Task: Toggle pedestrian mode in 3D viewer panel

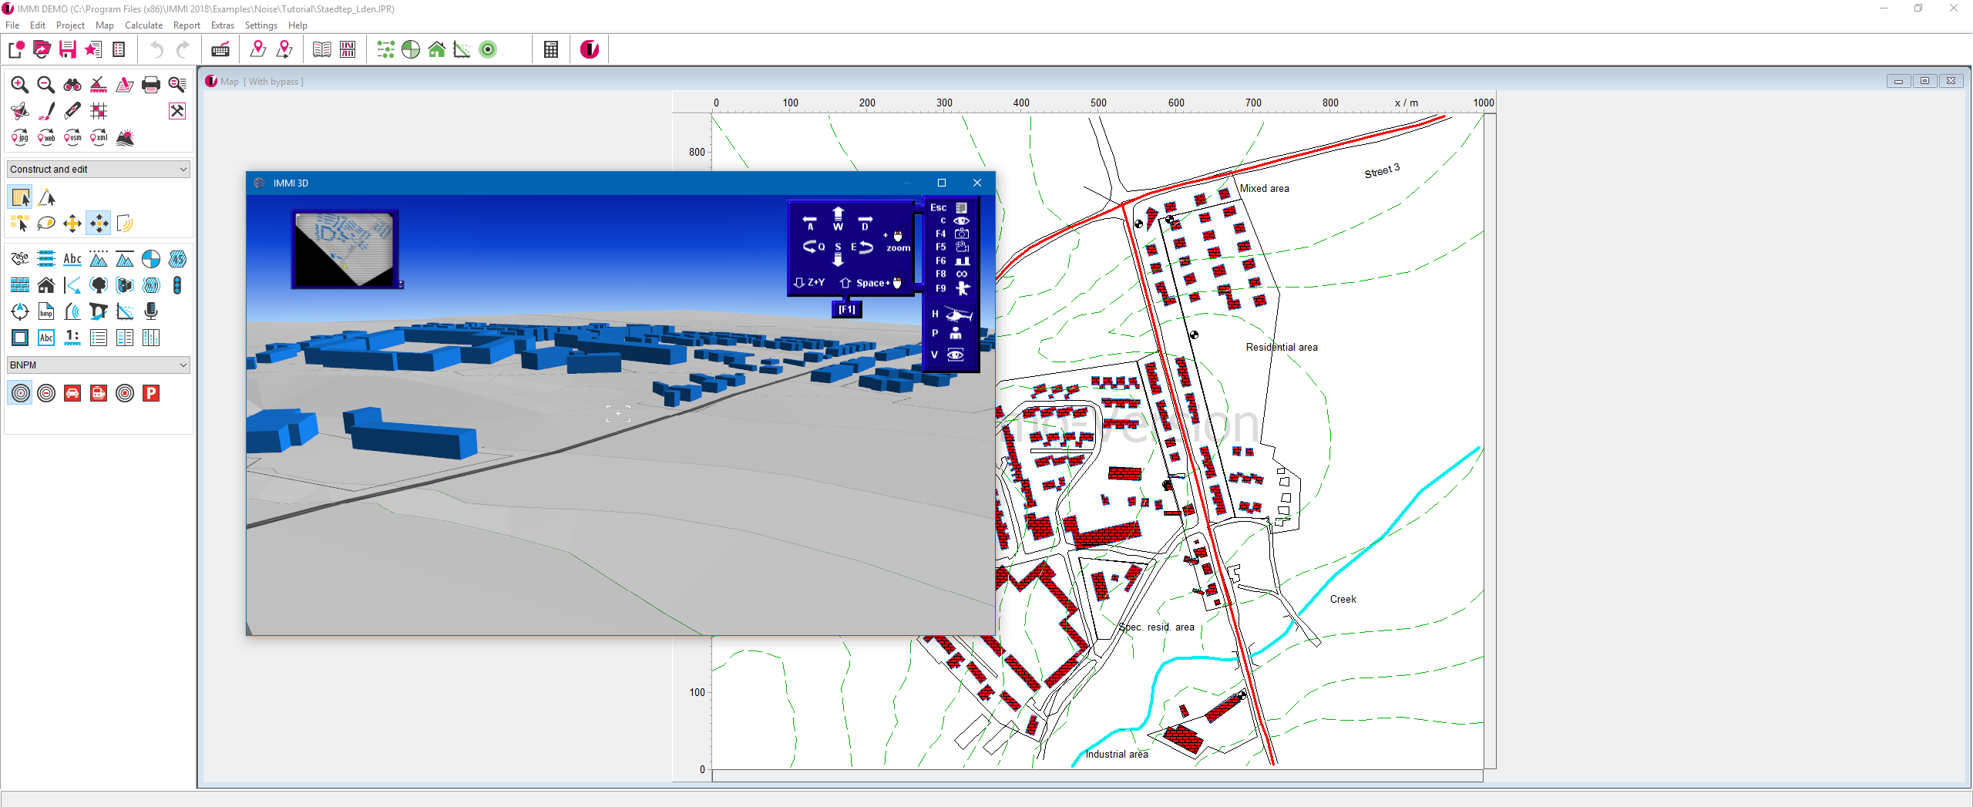Action: 956,334
